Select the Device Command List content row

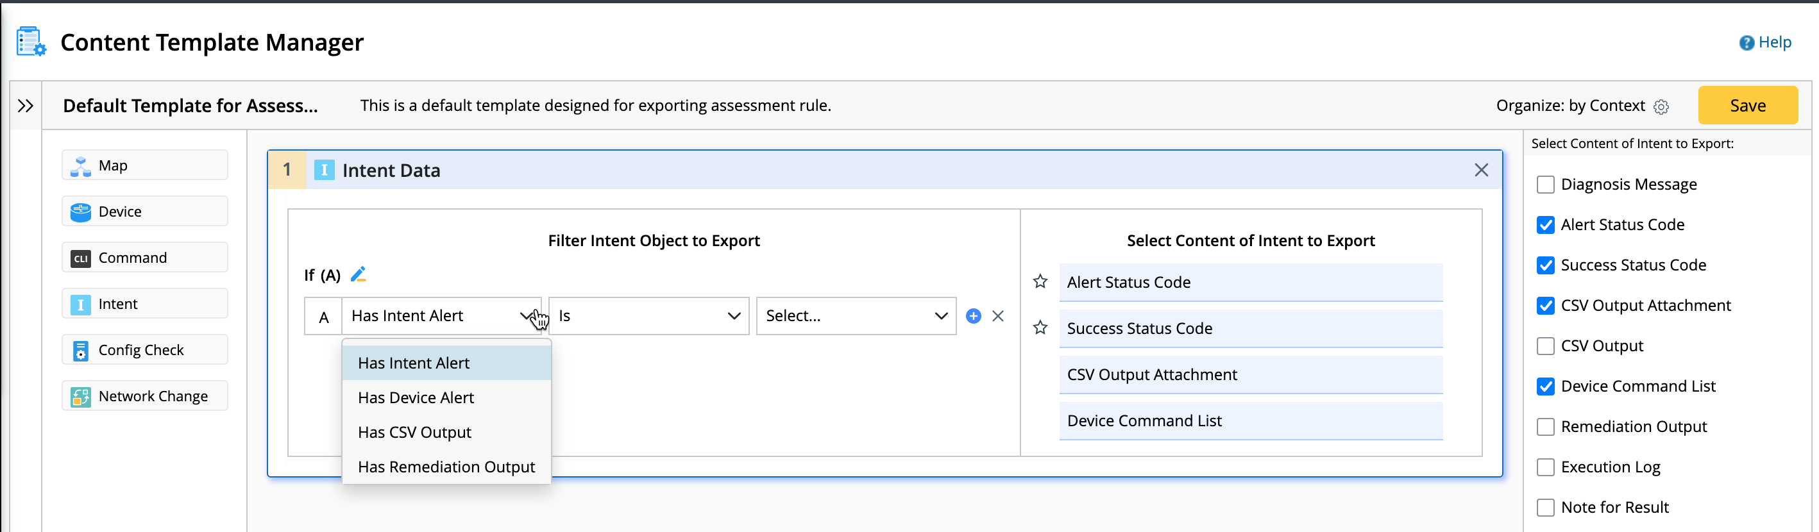point(1250,420)
